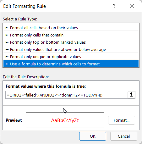Click the bold 'Preview:' label

pyautogui.click(x=14, y=120)
